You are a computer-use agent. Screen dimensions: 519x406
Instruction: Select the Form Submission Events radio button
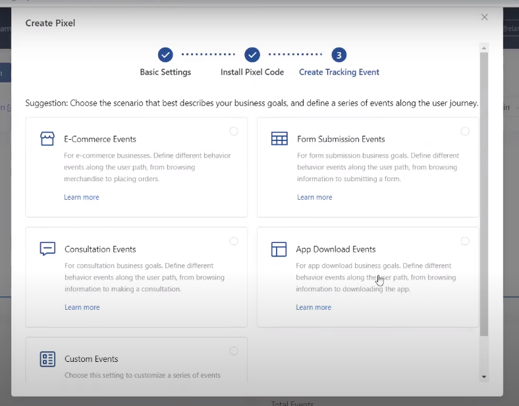(x=465, y=131)
